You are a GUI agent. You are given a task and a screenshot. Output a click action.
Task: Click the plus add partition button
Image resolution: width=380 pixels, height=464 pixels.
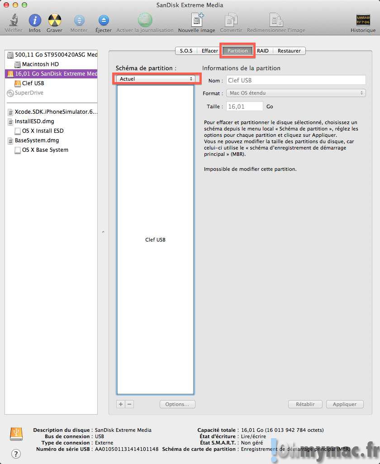click(x=121, y=404)
